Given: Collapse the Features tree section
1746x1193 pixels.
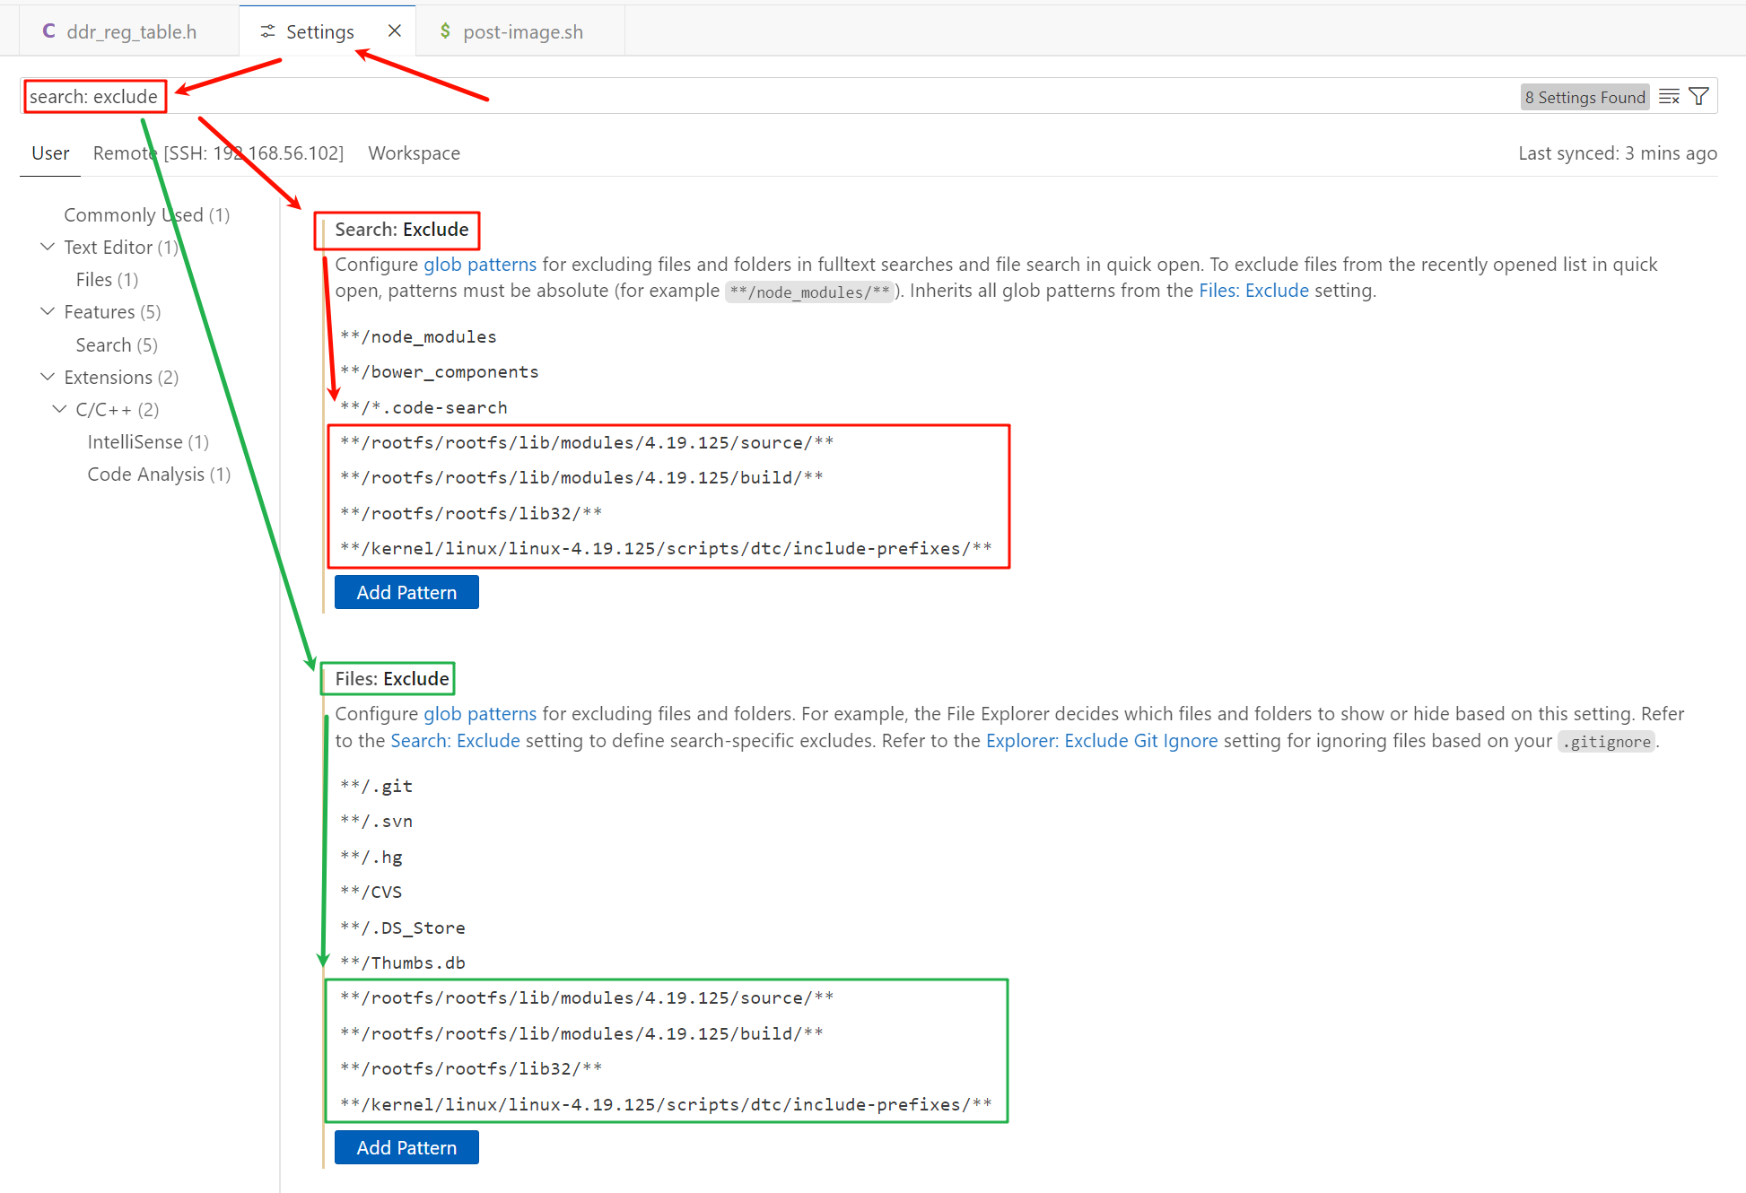Looking at the screenshot, I should coord(48,311).
